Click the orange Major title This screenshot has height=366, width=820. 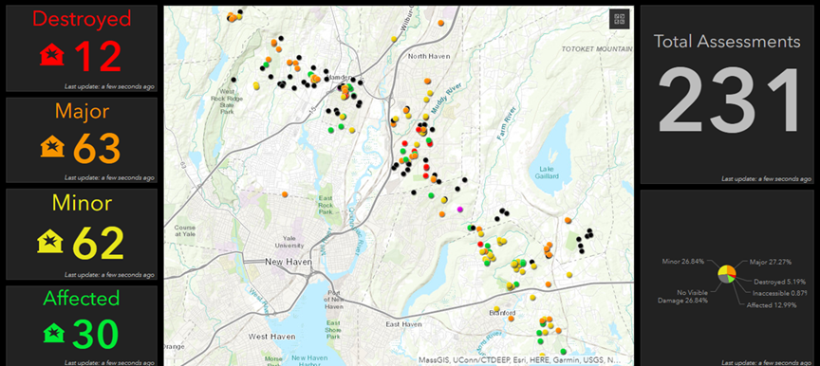click(82, 111)
